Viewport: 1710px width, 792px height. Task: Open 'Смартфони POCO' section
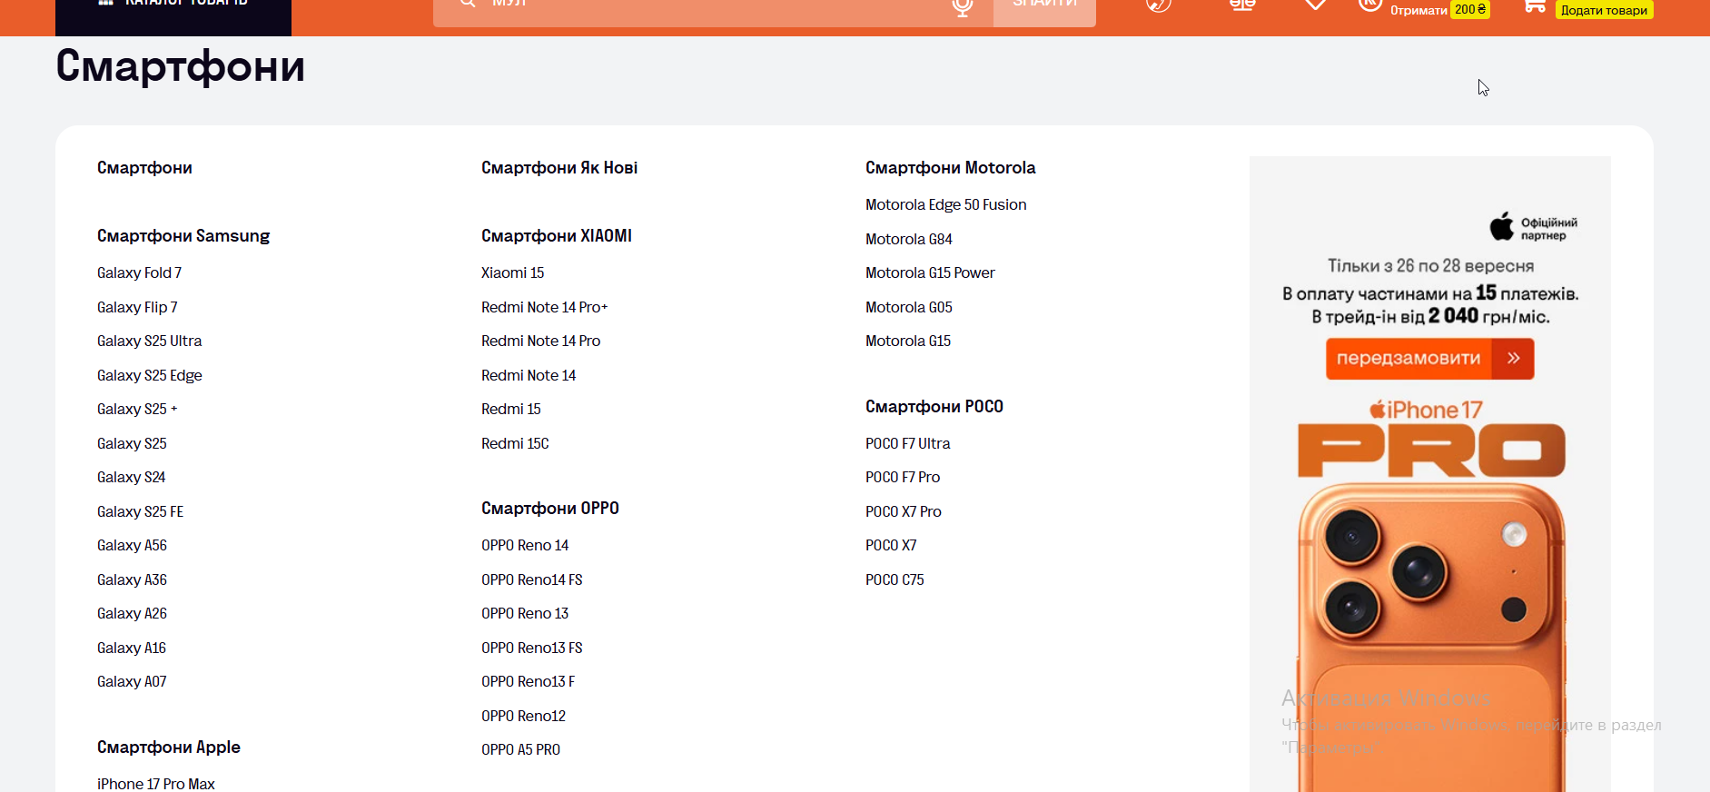pyautogui.click(x=934, y=407)
